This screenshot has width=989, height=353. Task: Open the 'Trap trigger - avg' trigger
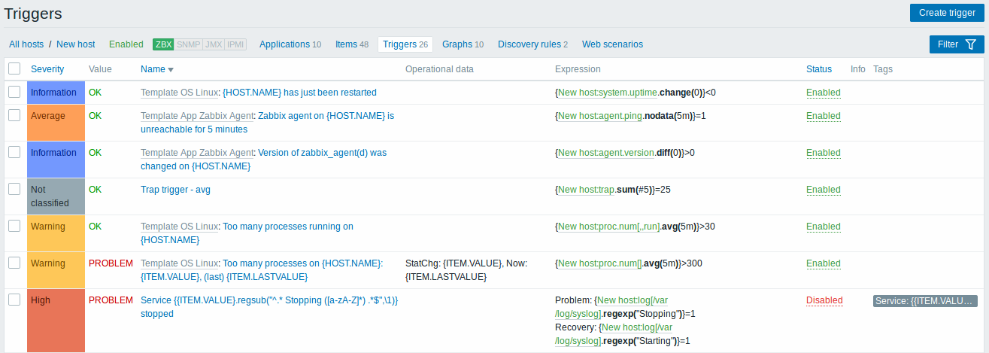175,190
